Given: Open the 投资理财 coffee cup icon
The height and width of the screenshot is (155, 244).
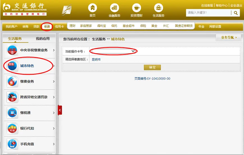Looking at the screenshot, I should [x=137, y=8].
